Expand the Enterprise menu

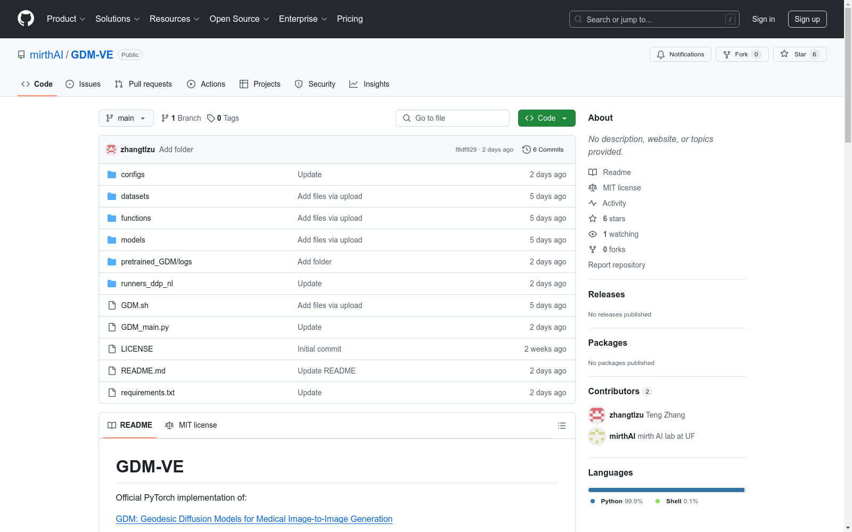click(303, 19)
